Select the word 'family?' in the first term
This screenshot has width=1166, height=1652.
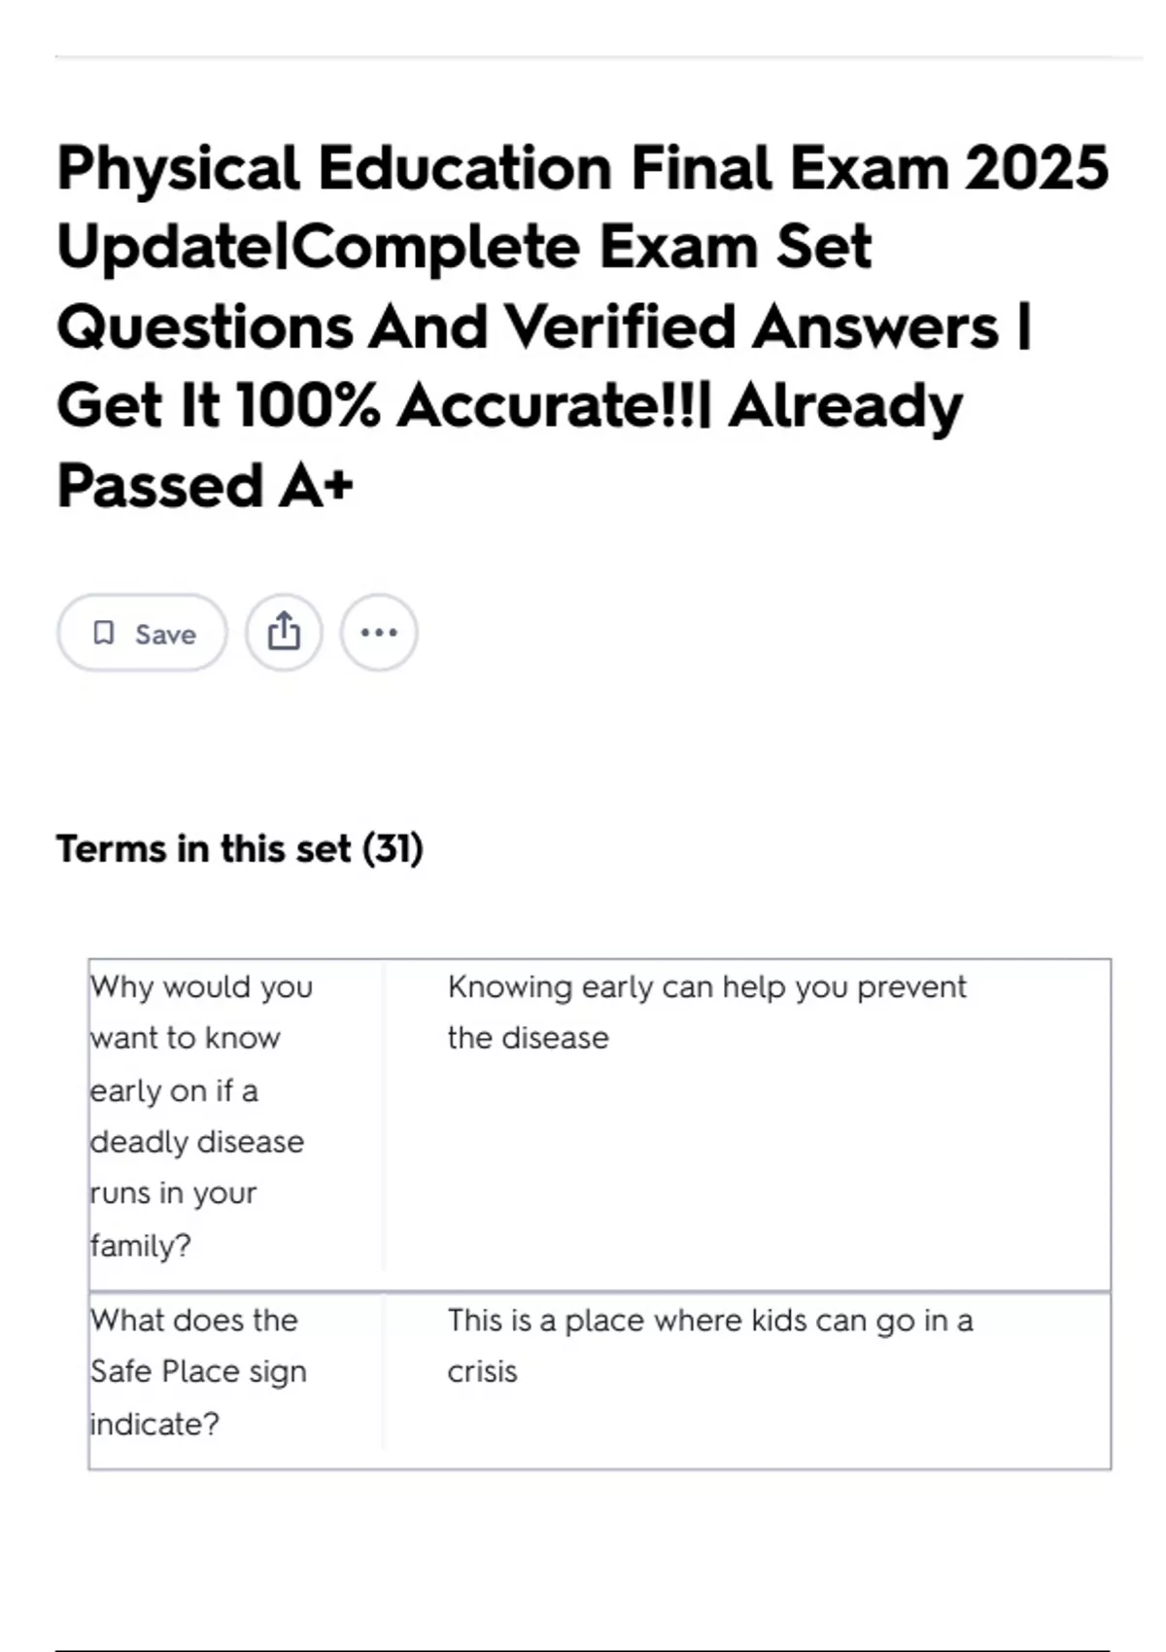(x=141, y=1246)
